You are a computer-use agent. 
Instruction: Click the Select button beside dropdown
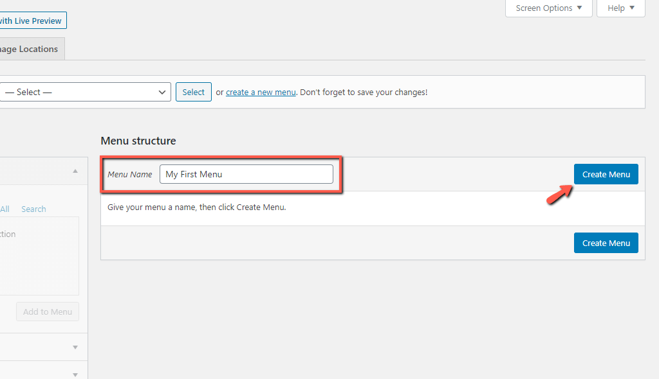tap(193, 92)
